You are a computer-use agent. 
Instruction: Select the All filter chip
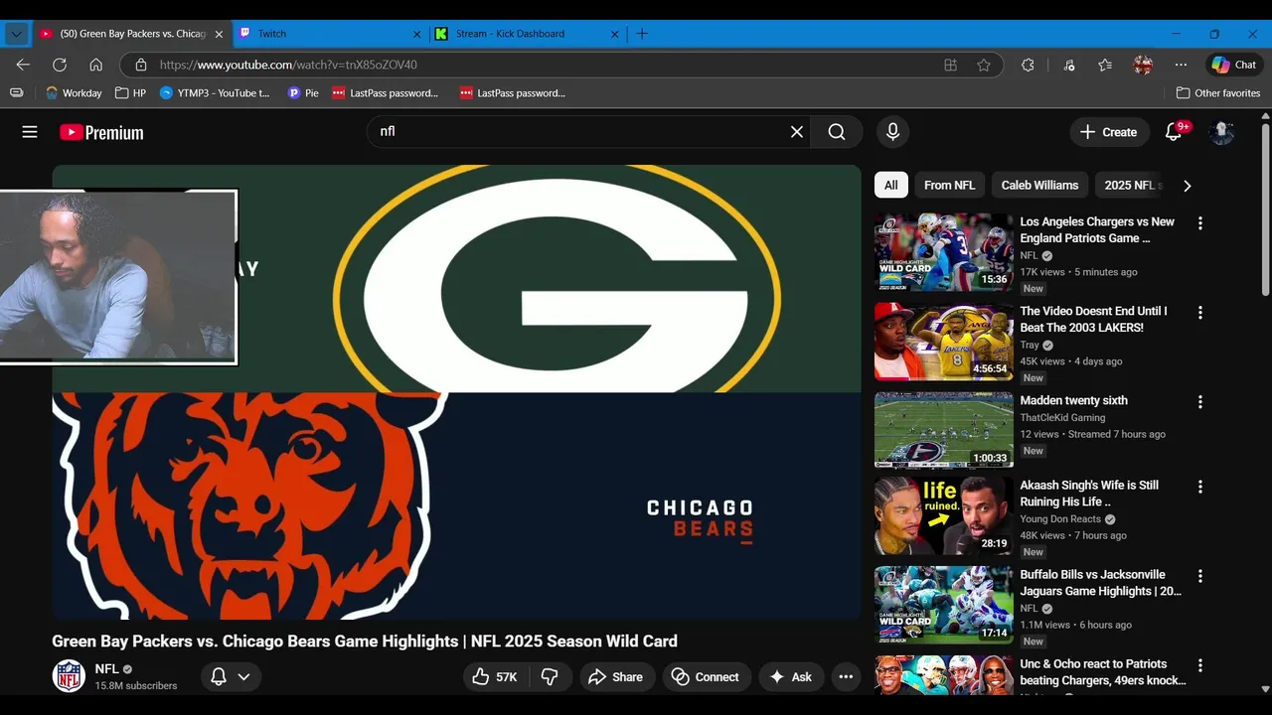[891, 186]
